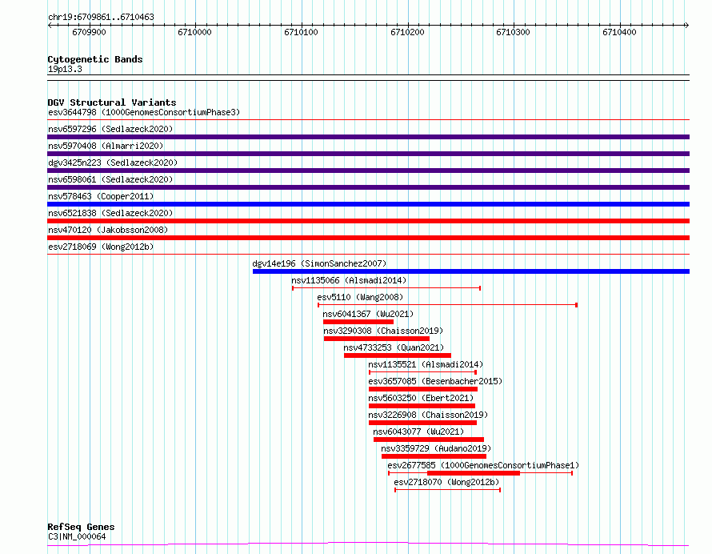Click the blue bar under nsv578463
Image resolution: width=712 pixels, height=554 pixels.
pyautogui.click(x=368, y=204)
